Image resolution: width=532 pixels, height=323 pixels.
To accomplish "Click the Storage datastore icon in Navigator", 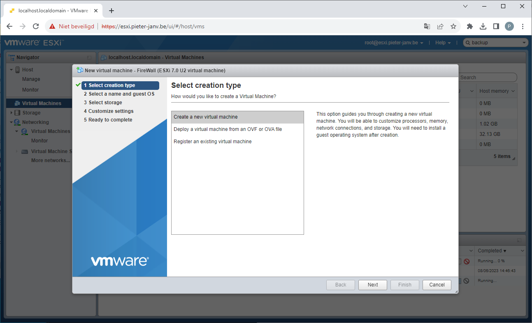I will click(x=17, y=113).
